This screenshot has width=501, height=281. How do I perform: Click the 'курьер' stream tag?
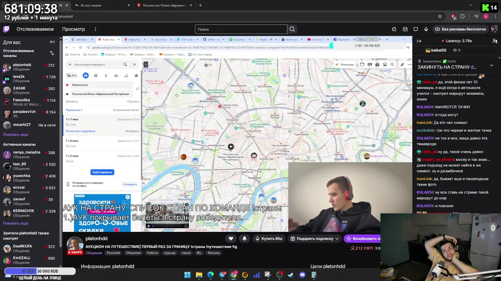(x=169, y=253)
